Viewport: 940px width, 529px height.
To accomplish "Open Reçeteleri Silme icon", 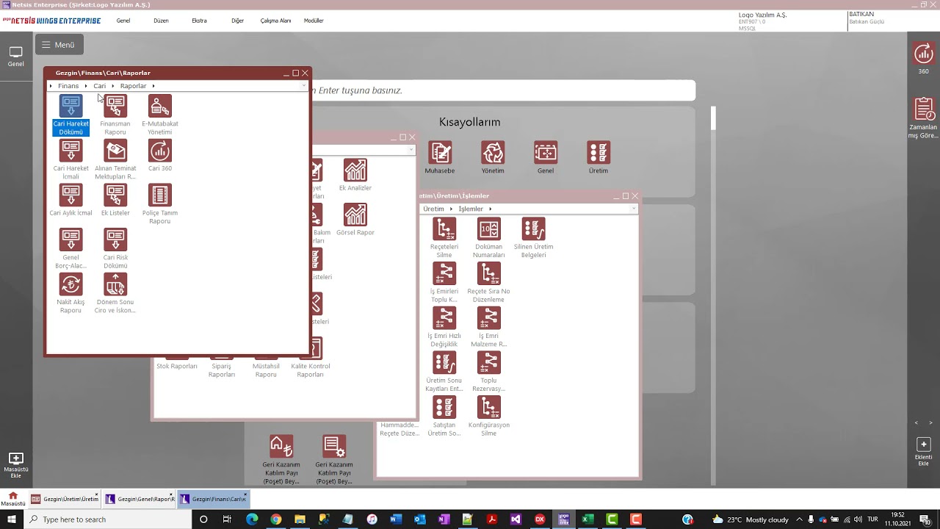I will point(444,229).
